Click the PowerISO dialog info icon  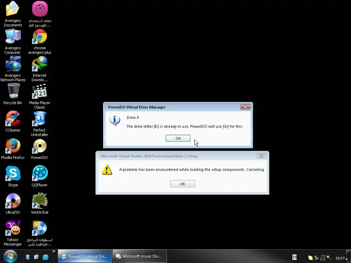click(x=115, y=120)
